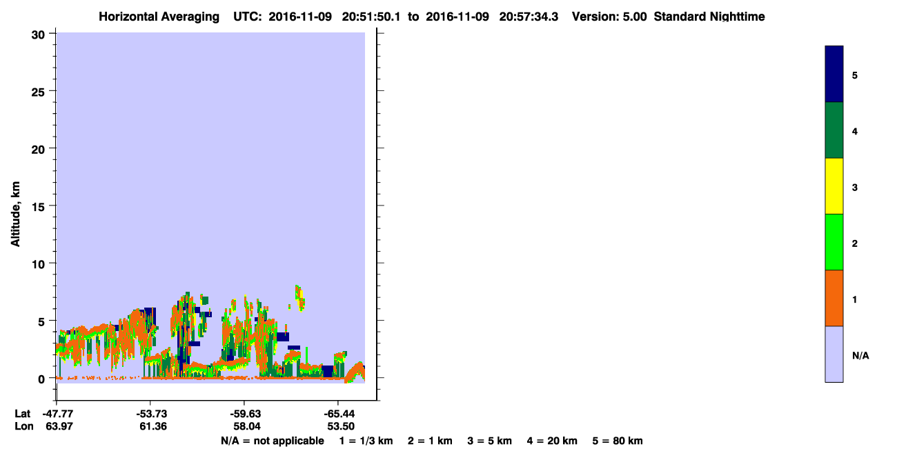Screen dimensions: 897x460
Task: Click the latitude value -59.63
Action: 245,414
